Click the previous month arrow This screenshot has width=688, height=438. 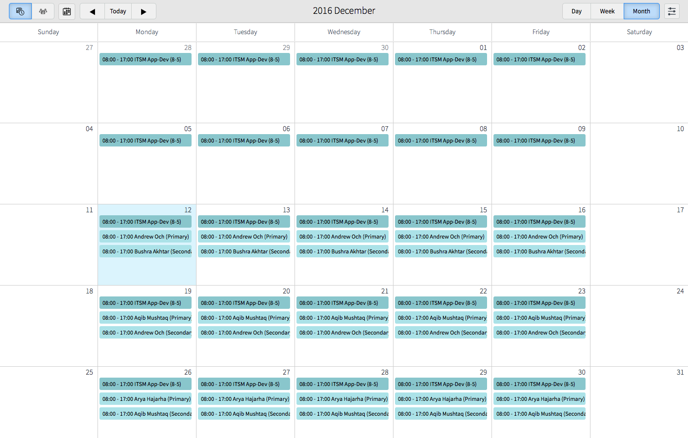pos(92,11)
